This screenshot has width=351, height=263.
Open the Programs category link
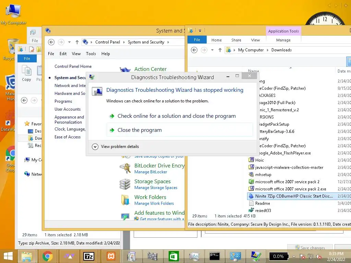tap(63, 101)
